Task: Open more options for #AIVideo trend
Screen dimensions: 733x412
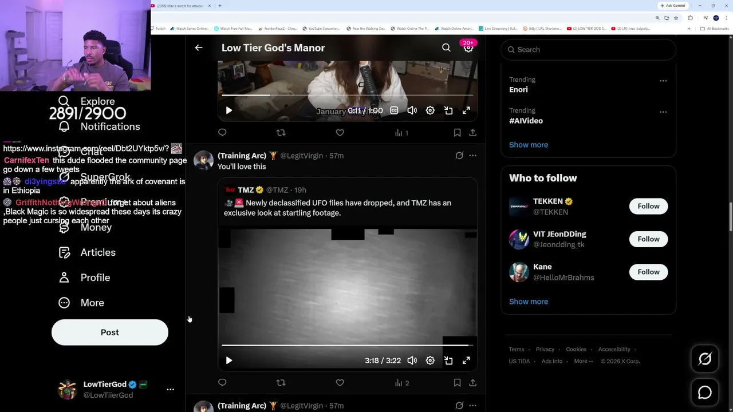Action: [x=663, y=112]
